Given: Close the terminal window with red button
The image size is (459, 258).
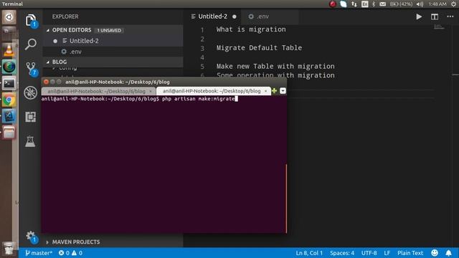Looking at the screenshot, I should (46, 82).
